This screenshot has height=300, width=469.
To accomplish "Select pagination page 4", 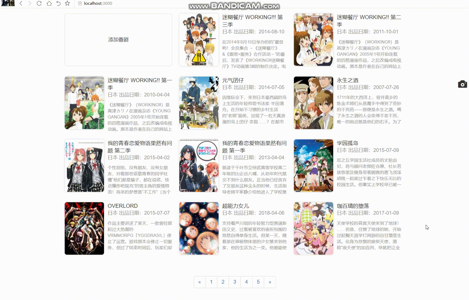I will (246, 282).
